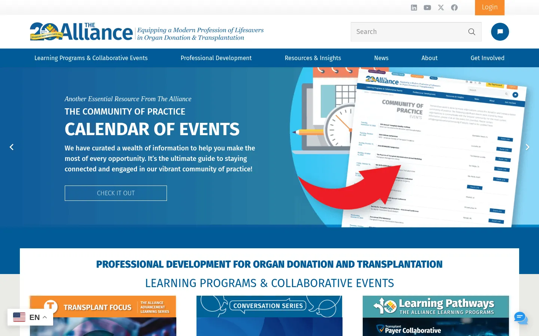Show previous slide with left arrow
Image resolution: width=539 pixels, height=336 pixels.
click(x=12, y=147)
